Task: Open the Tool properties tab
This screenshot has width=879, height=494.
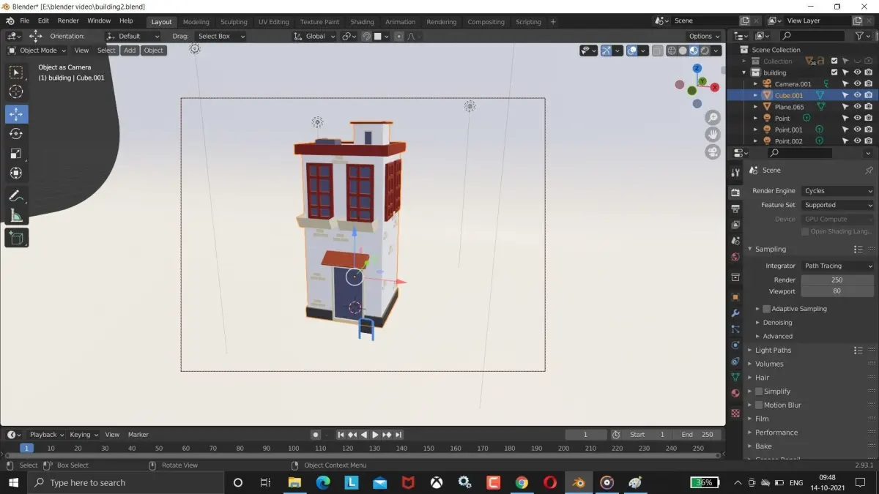Action: [x=735, y=172]
